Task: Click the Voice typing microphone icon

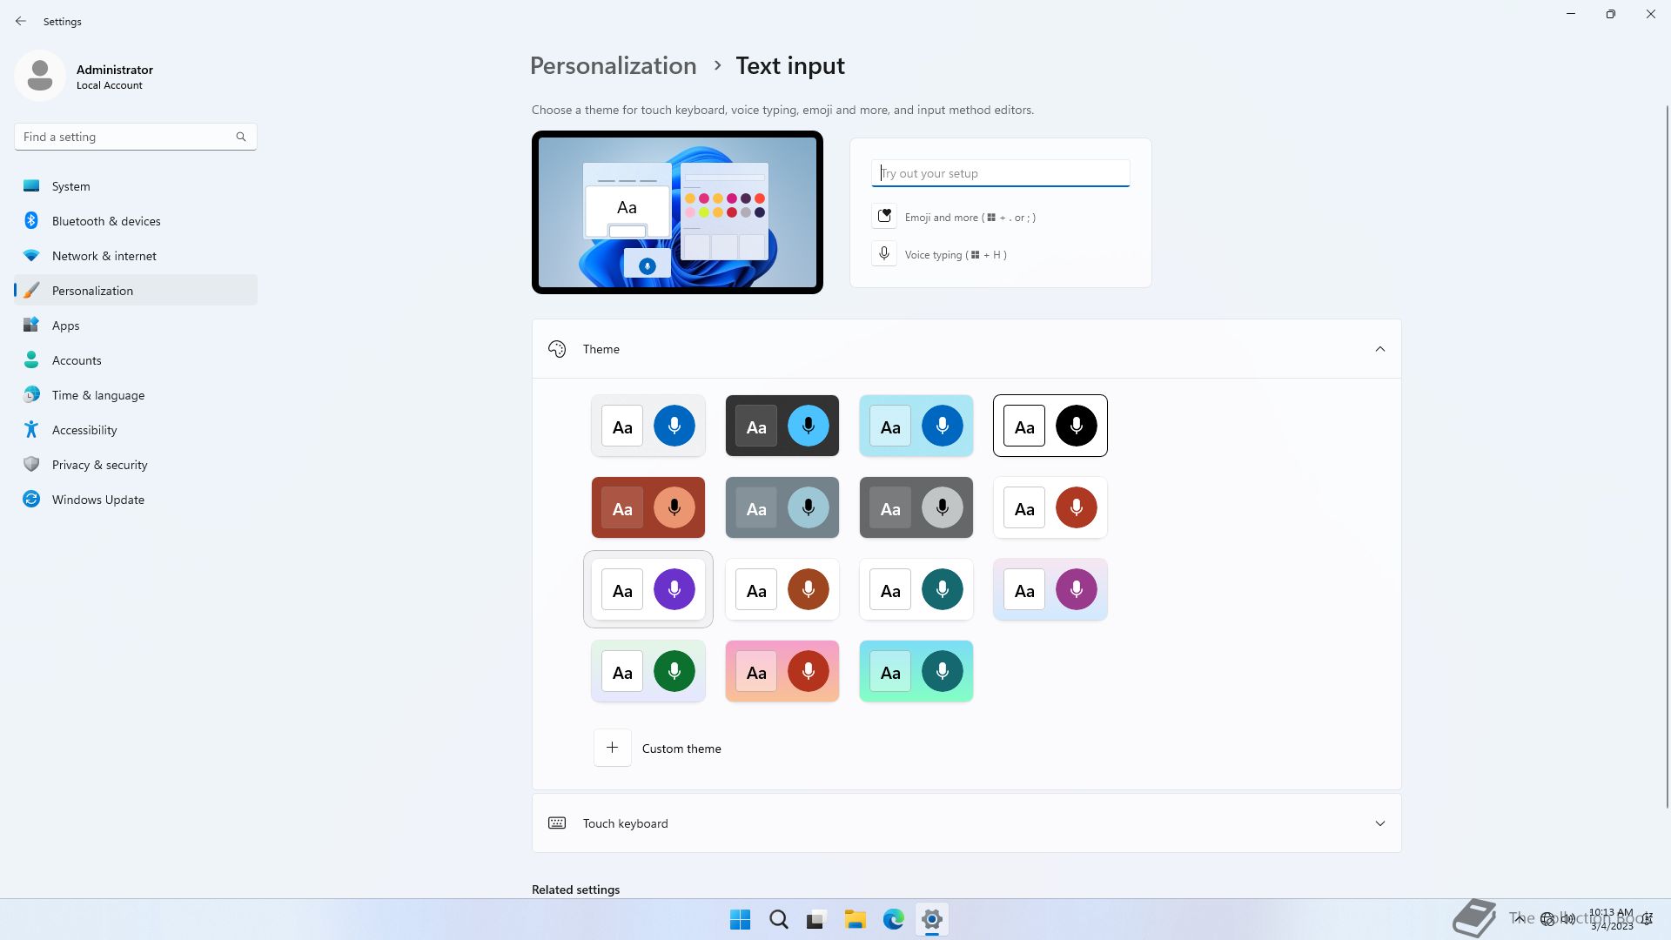Action: click(x=884, y=254)
